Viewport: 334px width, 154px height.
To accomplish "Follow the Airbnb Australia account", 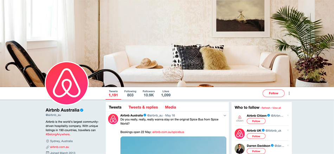I will (274, 93).
